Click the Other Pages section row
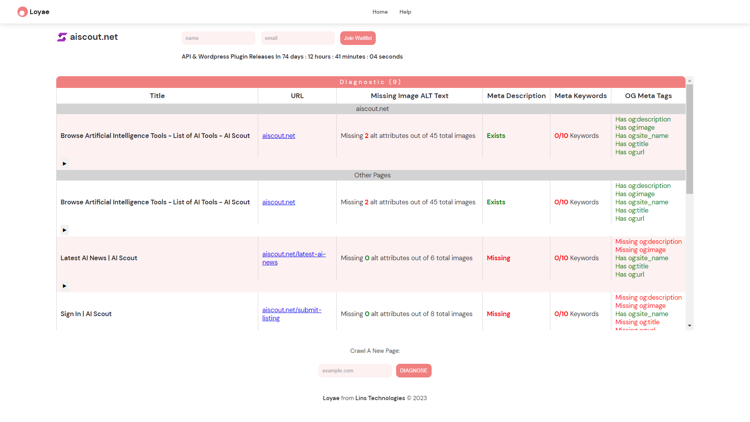 (371, 175)
